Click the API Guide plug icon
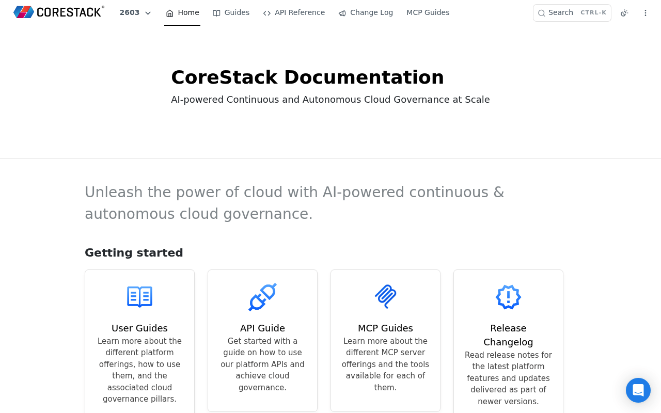661x413 pixels. 262,297
